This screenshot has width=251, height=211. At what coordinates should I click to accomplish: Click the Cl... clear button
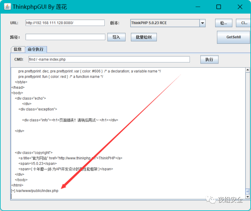point(244,23)
